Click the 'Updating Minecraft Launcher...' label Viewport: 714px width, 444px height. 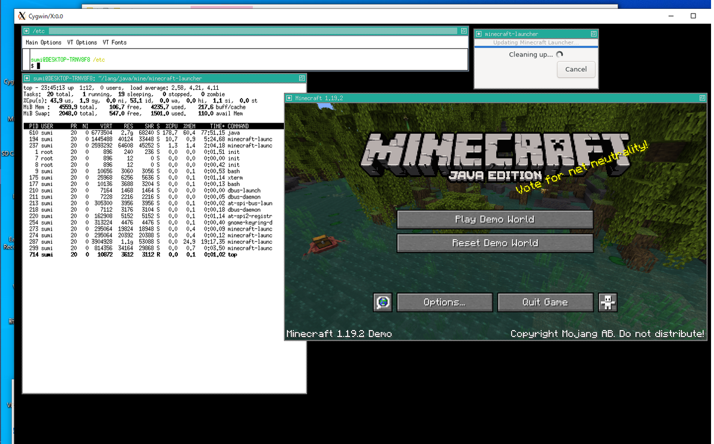tap(535, 42)
